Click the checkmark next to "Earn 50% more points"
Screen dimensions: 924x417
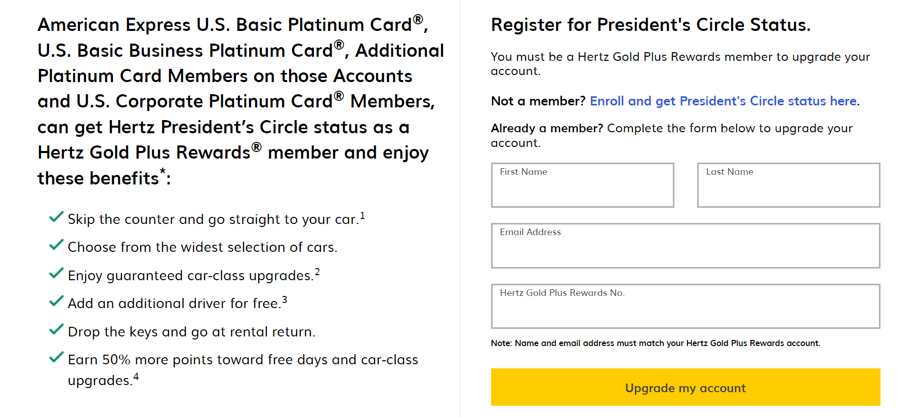pyautogui.click(x=56, y=358)
